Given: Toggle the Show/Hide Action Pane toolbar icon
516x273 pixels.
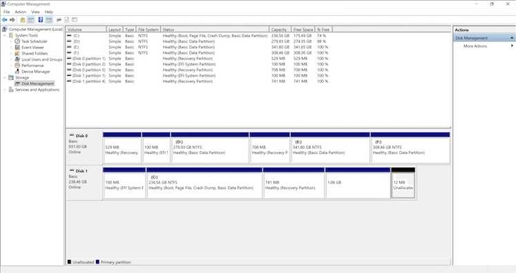Looking at the screenshot, I should 49,20.
